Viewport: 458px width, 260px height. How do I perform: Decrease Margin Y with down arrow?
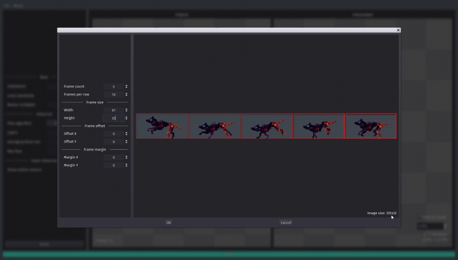[x=126, y=167]
